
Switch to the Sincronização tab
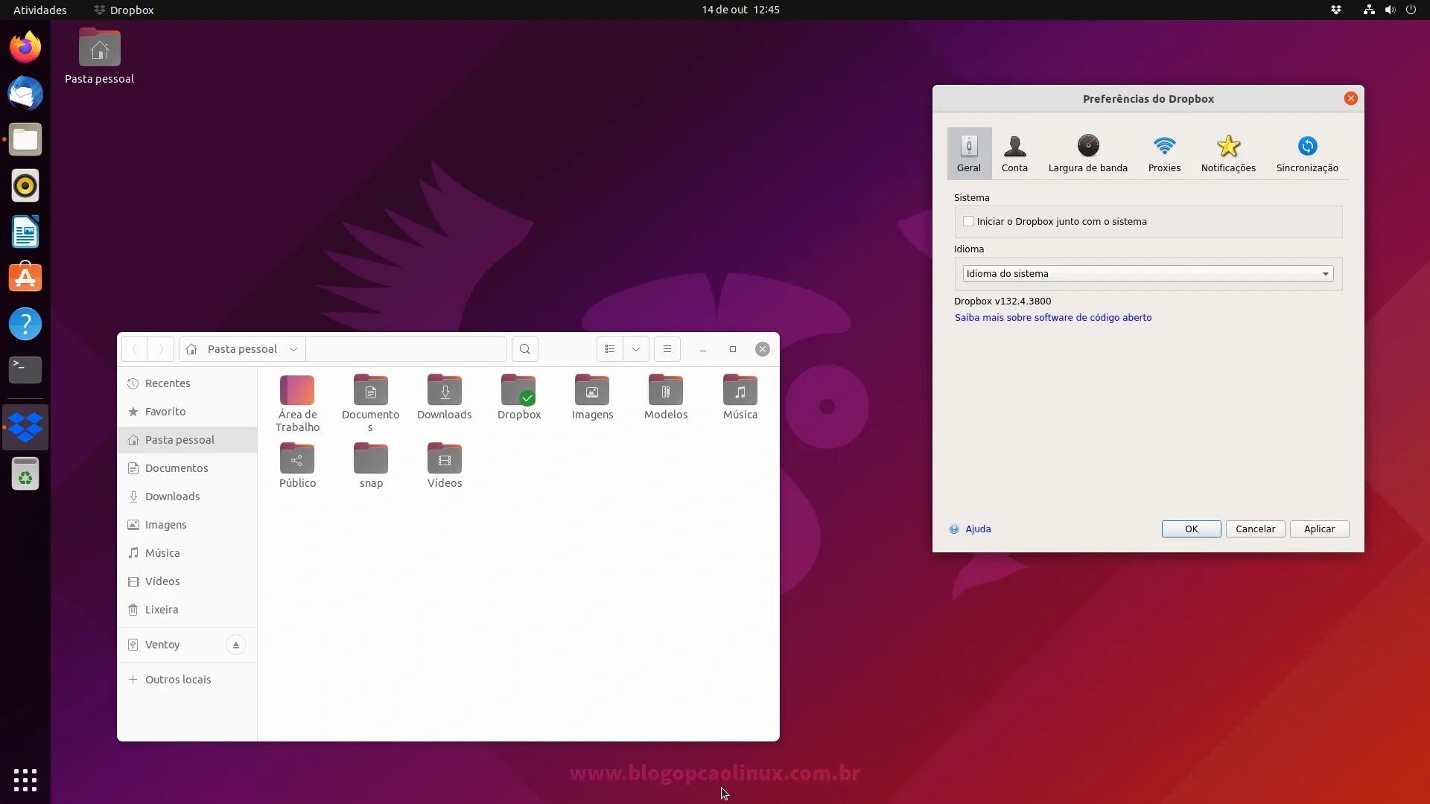[1307, 153]
